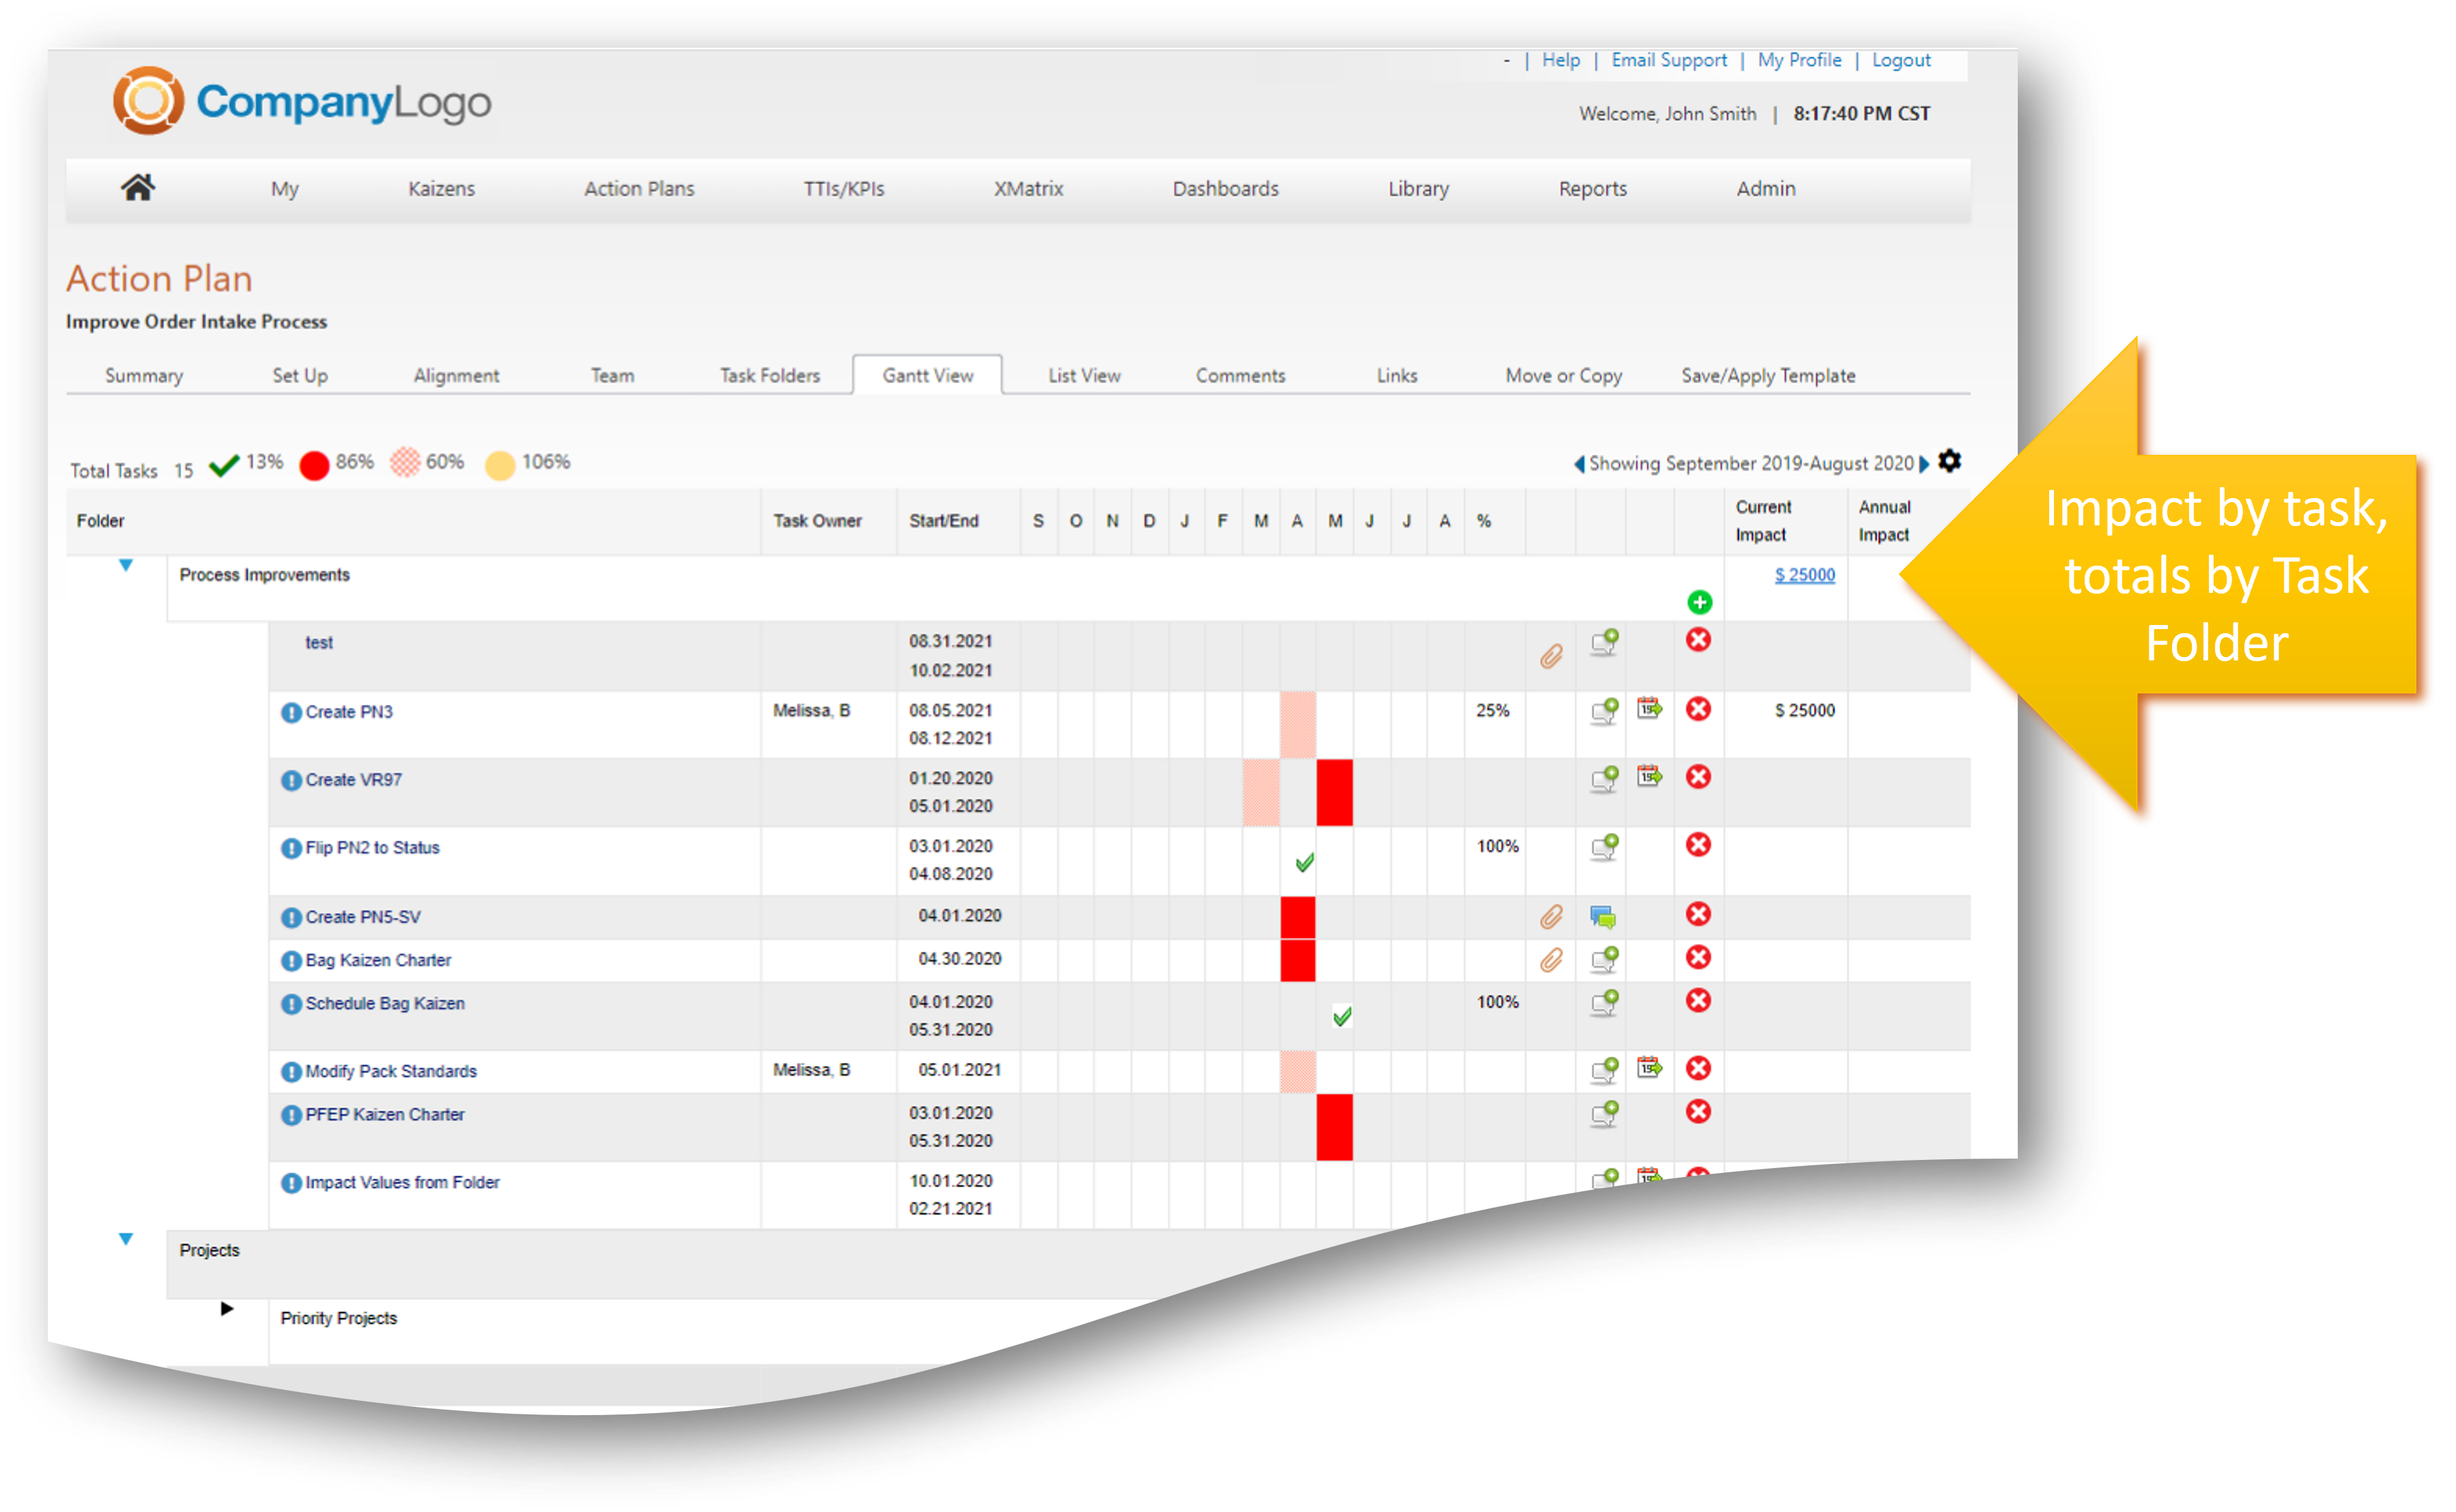
Task: Open comments bubble on Create PN5-SV
Action: pyautogui.click(x=1603, y=916)
